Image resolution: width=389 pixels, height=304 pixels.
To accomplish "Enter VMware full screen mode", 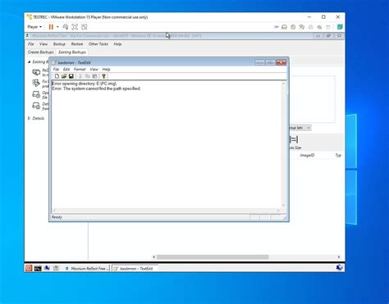I will (75, 27).
